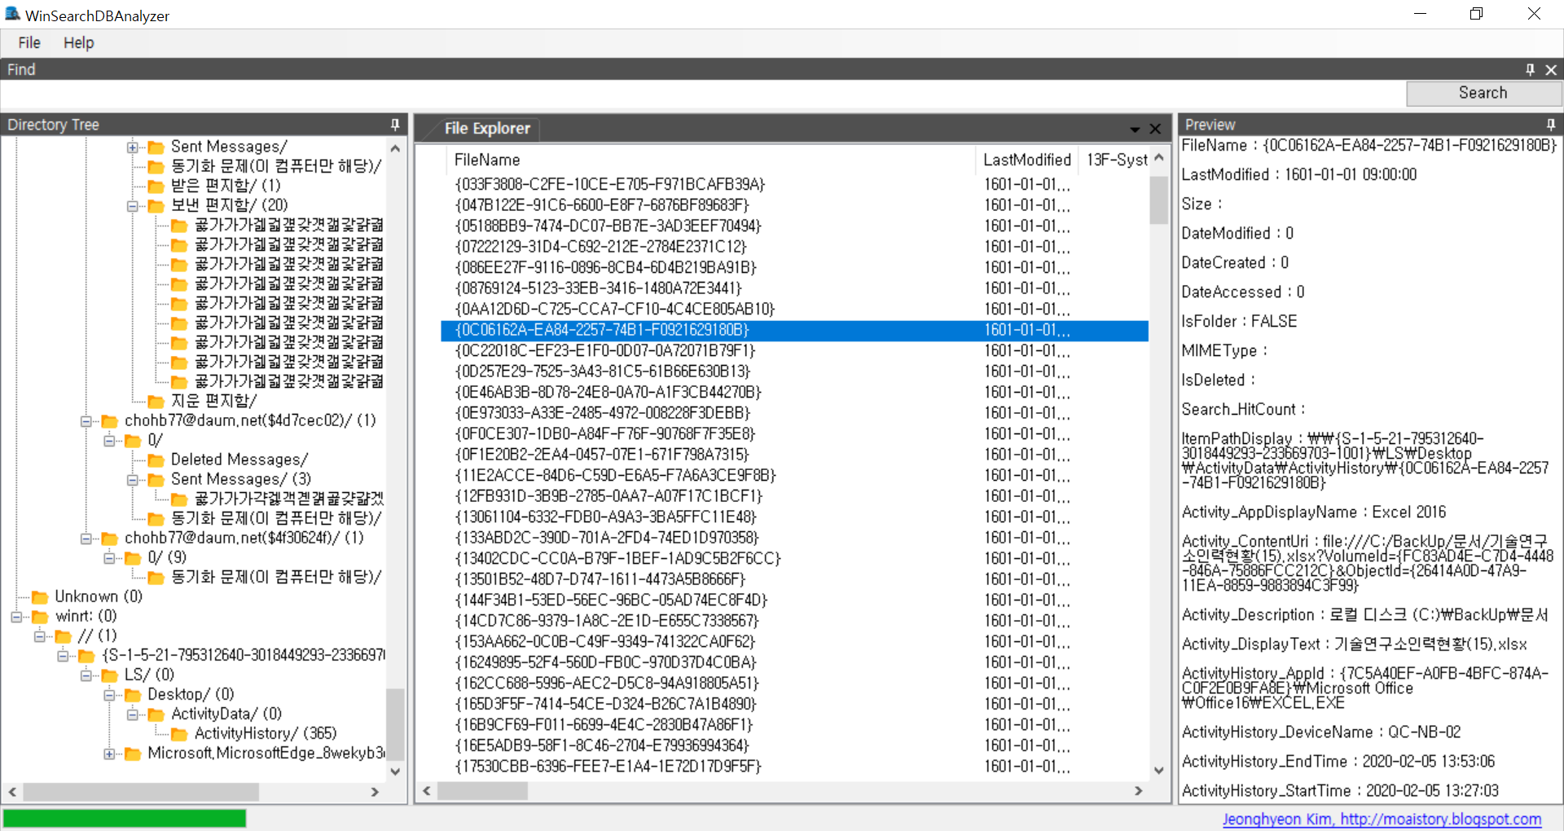1564x831 pixels.
Task: Select row {144F34B1-53ED-56EC-96BC-05AD74EC8F4D}
Action: click(794, 600)
